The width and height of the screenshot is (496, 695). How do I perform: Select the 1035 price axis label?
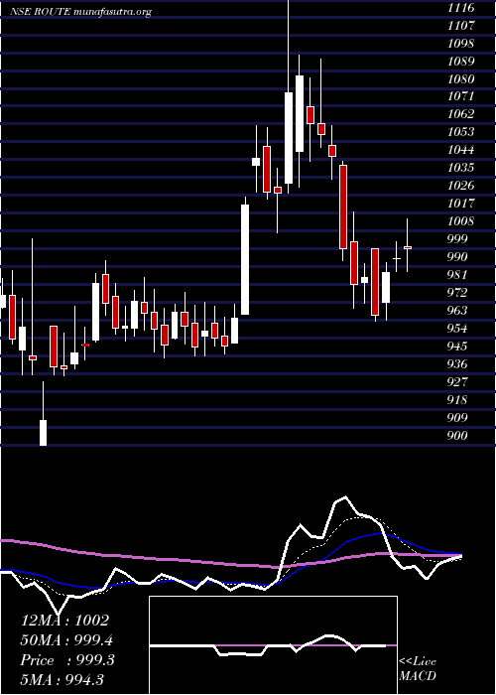click(x=461, y=168)
